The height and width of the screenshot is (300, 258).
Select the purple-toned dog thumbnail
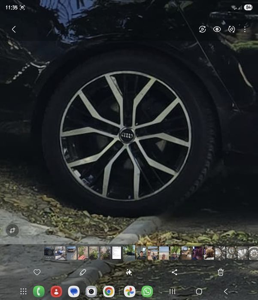click(197, 253)
